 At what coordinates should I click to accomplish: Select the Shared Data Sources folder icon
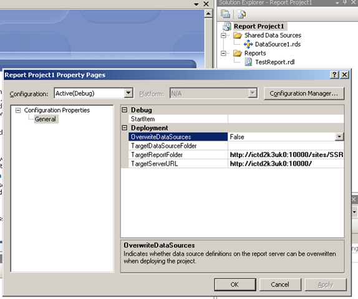[x=238, y=36]
